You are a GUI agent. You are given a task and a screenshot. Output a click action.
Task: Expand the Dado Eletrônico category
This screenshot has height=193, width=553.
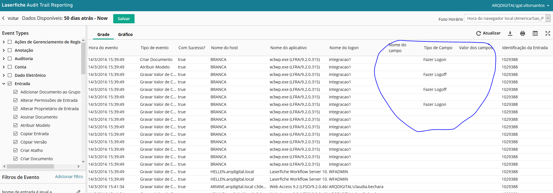tap(4, 75)
